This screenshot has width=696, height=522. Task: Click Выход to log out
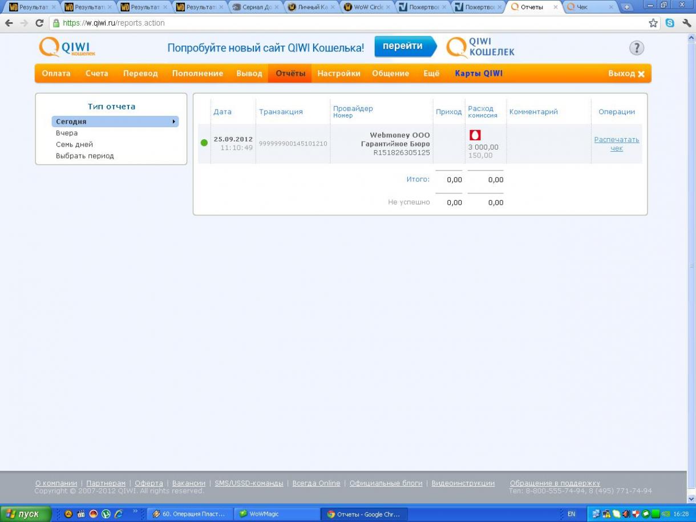point(626,74)
